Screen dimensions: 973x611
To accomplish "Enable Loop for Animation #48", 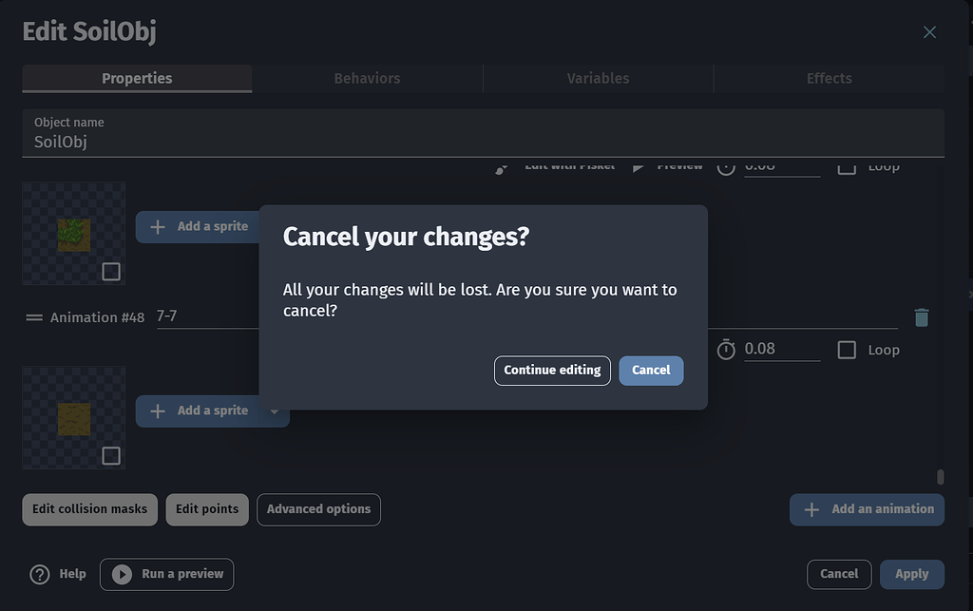I will (846, 350).
